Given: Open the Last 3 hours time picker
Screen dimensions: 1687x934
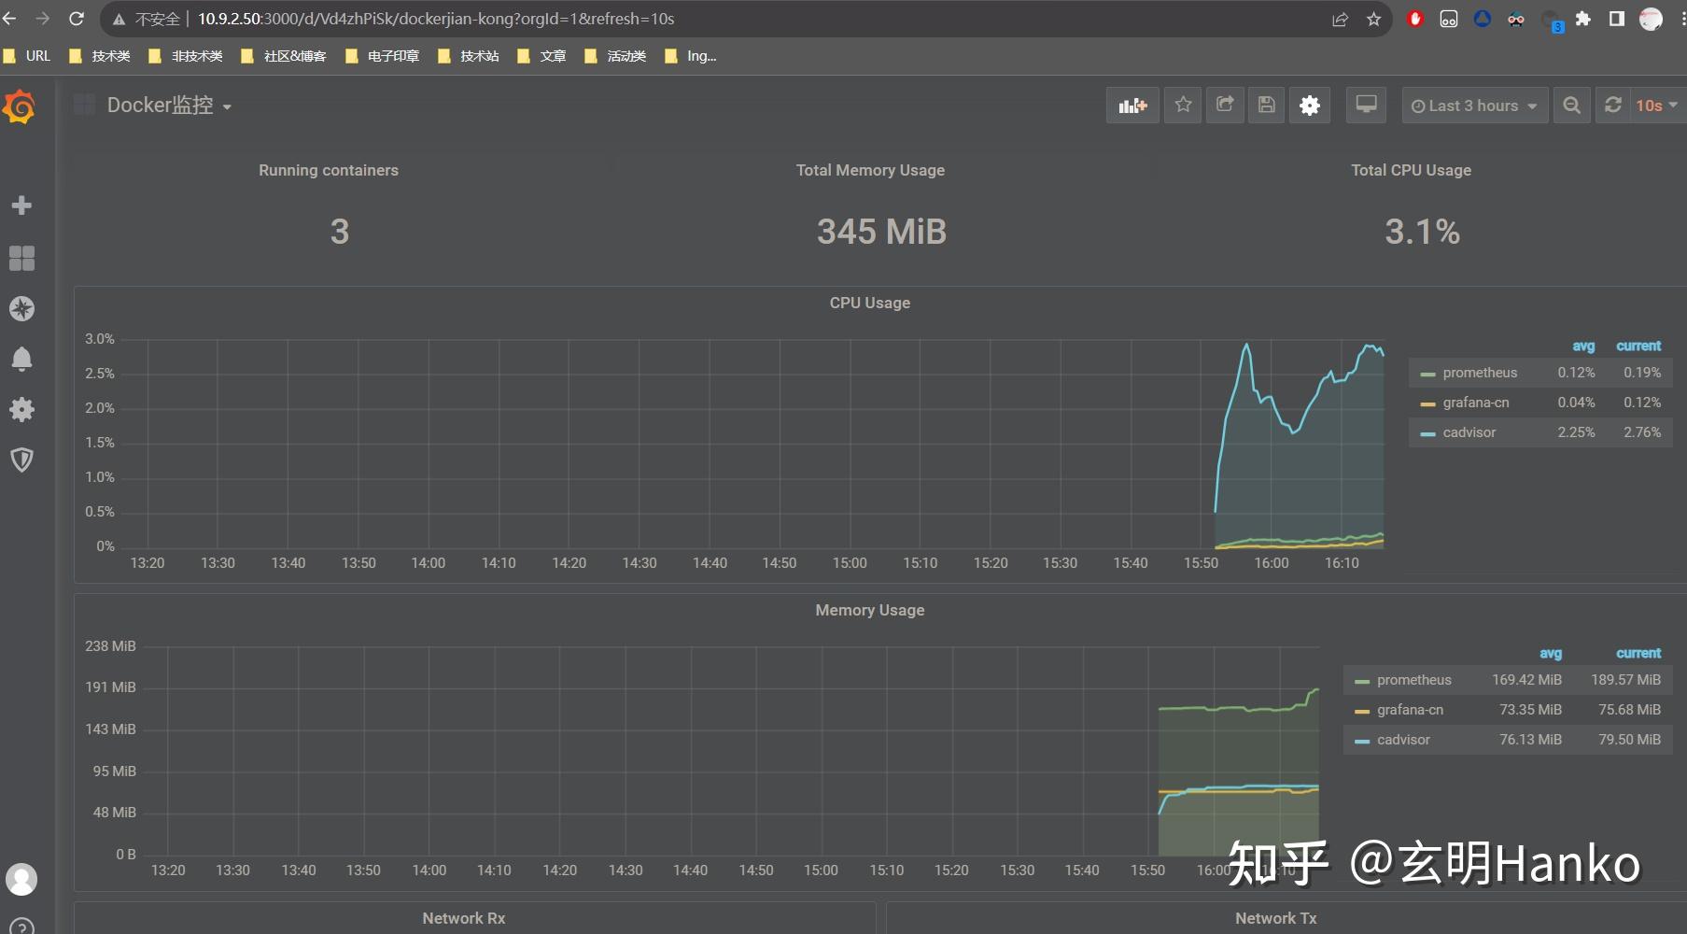Looking at the screenshot, I should coord(1474,106).
